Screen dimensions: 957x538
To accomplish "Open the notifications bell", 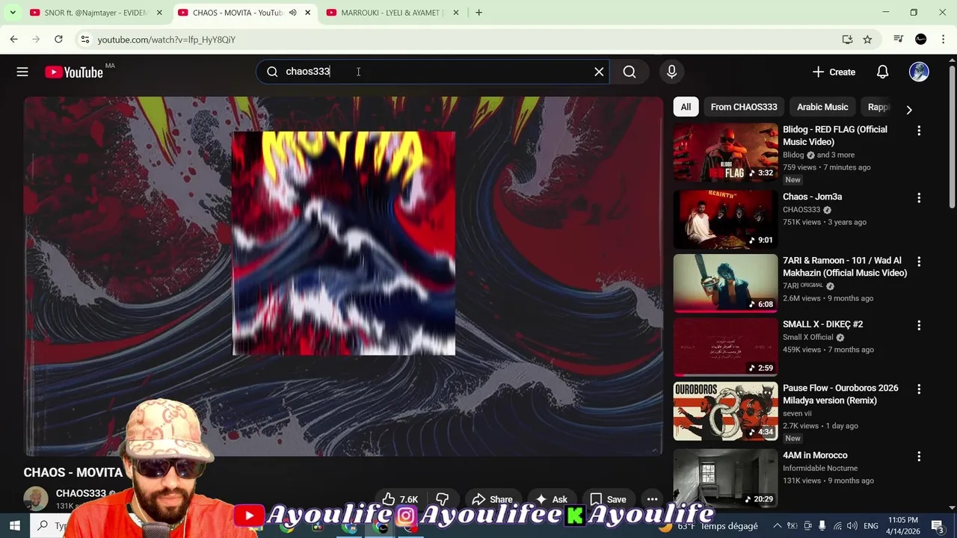I will tap(882, 72).
